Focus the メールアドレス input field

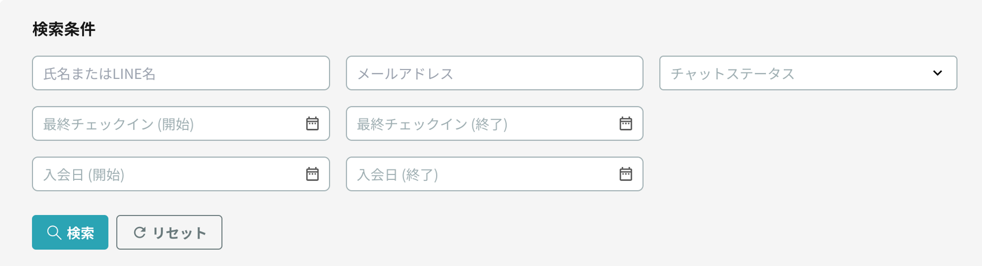pyautogui.click(x=494, y=73)
